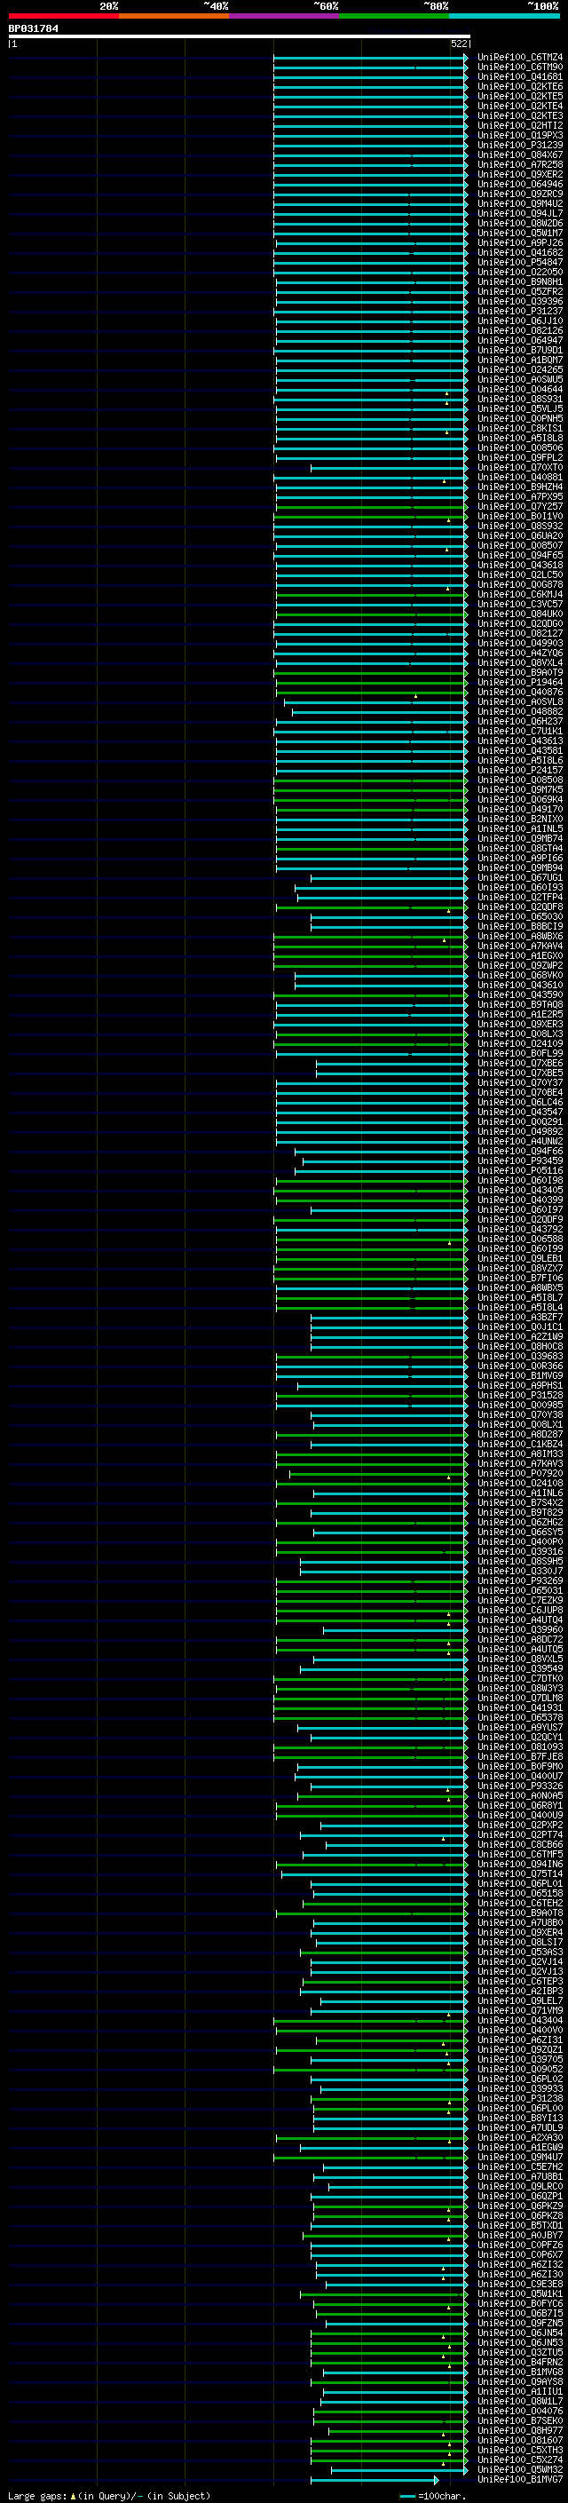The width and height of the screenshot is (568, 2503).
Task: Click the UniRef100_Q2QDG0 label
Action: click(x=519, y=624)
